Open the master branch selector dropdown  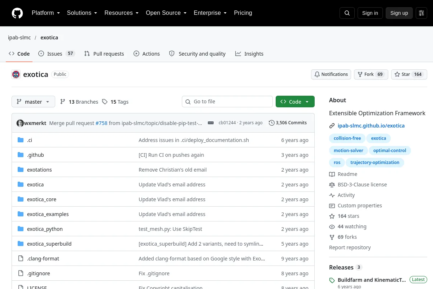click(33, 102)
